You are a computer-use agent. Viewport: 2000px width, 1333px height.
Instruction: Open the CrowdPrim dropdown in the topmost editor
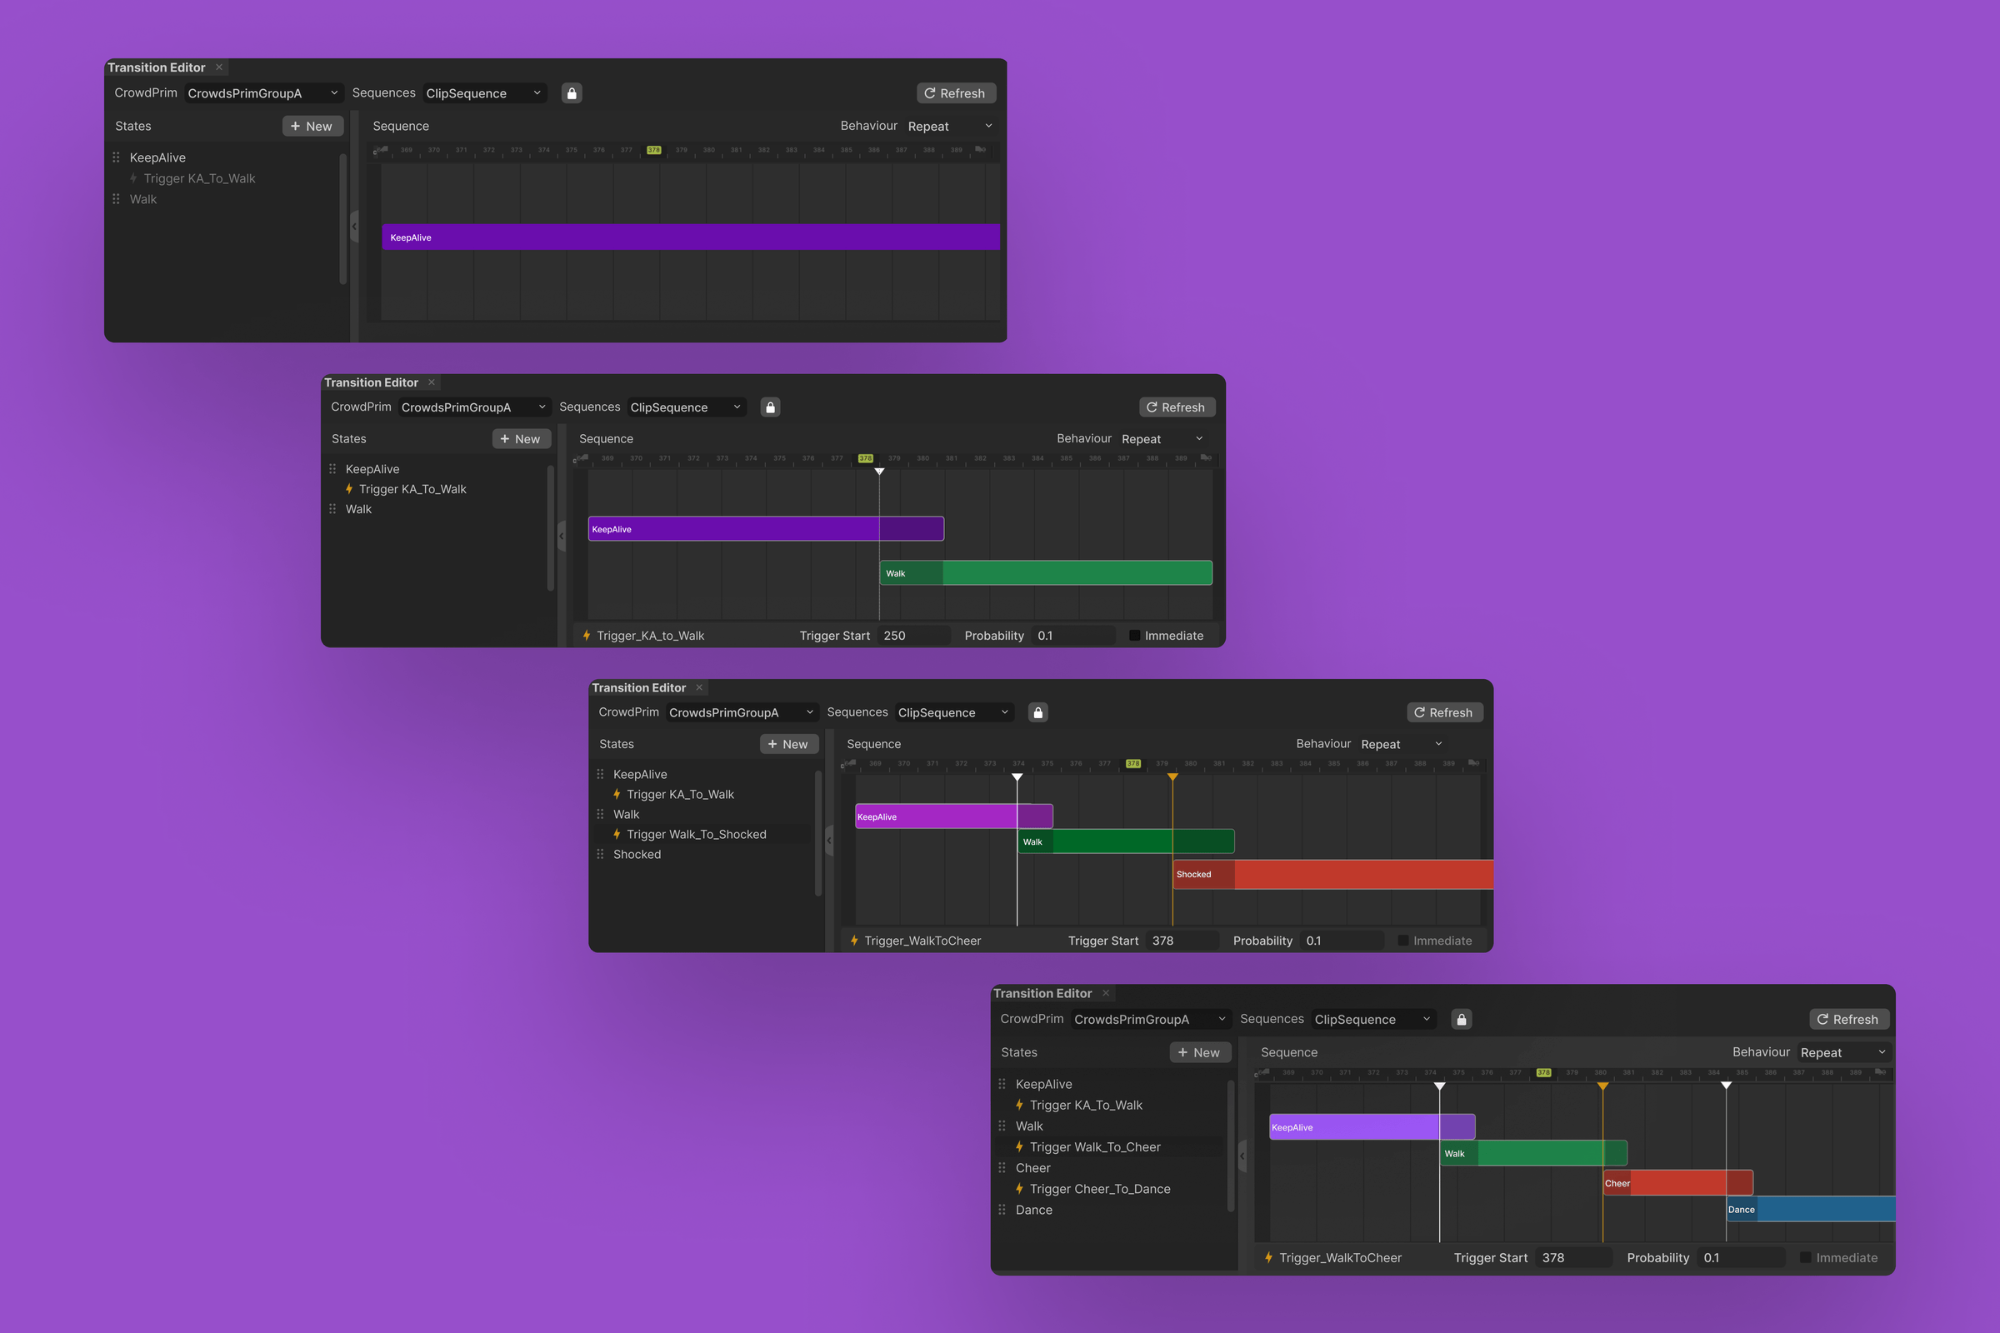(x=263, y=93)
